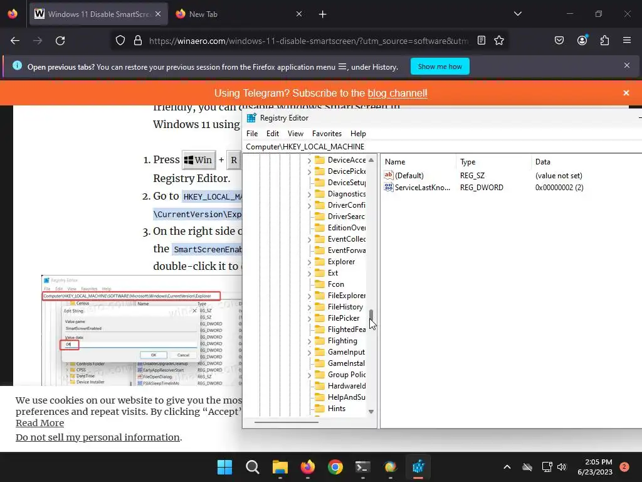This screenshot has height=482, width=642.
Task: Select the (Default) REG_SZ value
Action: 409,176
